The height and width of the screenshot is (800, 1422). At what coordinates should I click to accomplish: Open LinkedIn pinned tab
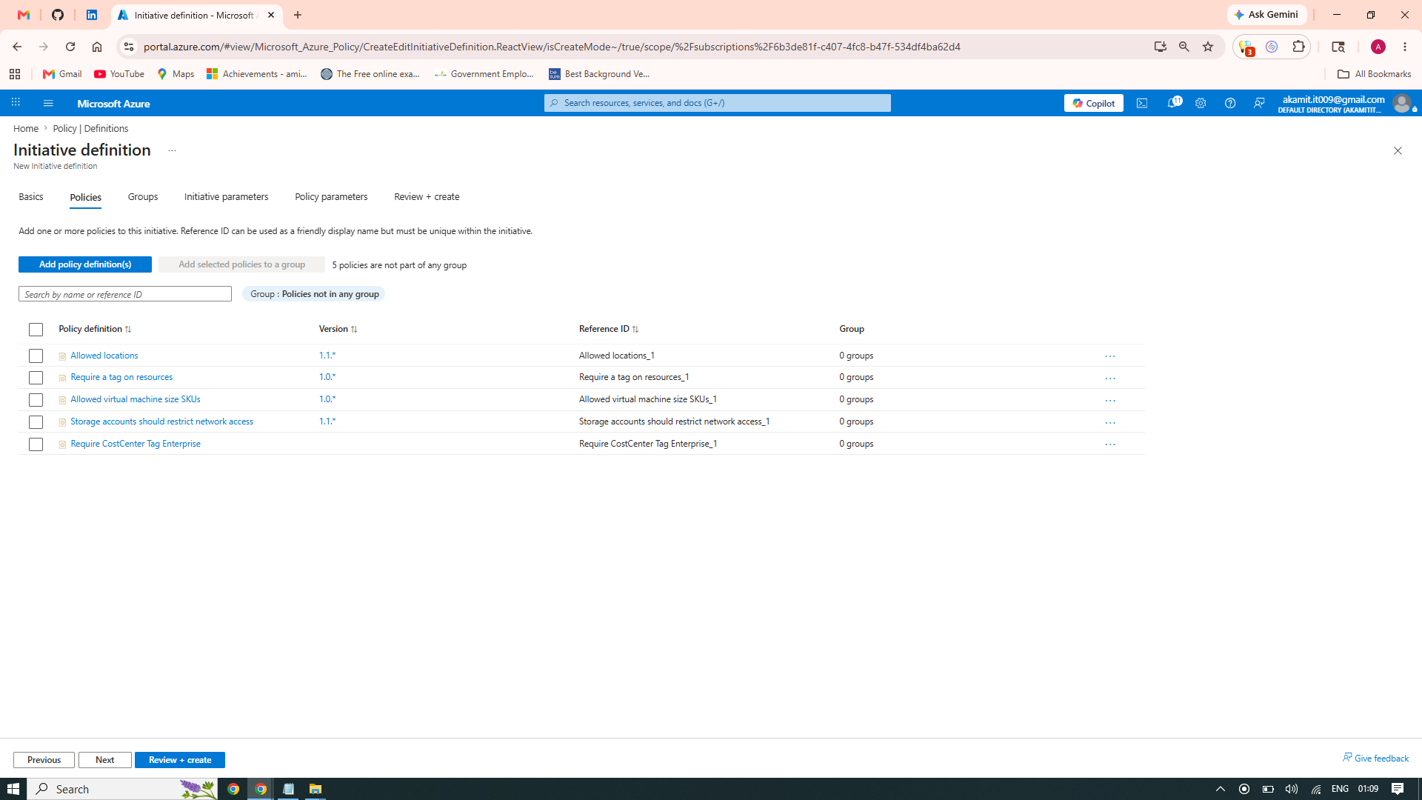coord(92,15)
